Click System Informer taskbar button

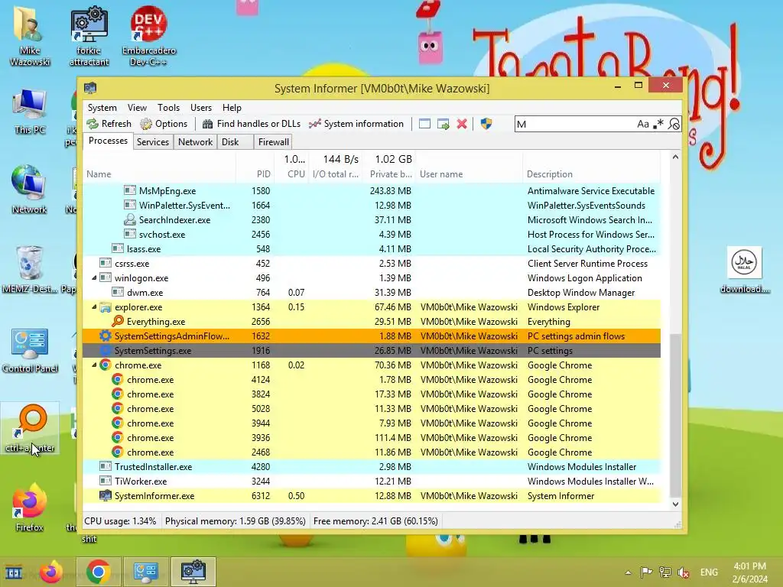click(193, 572)
